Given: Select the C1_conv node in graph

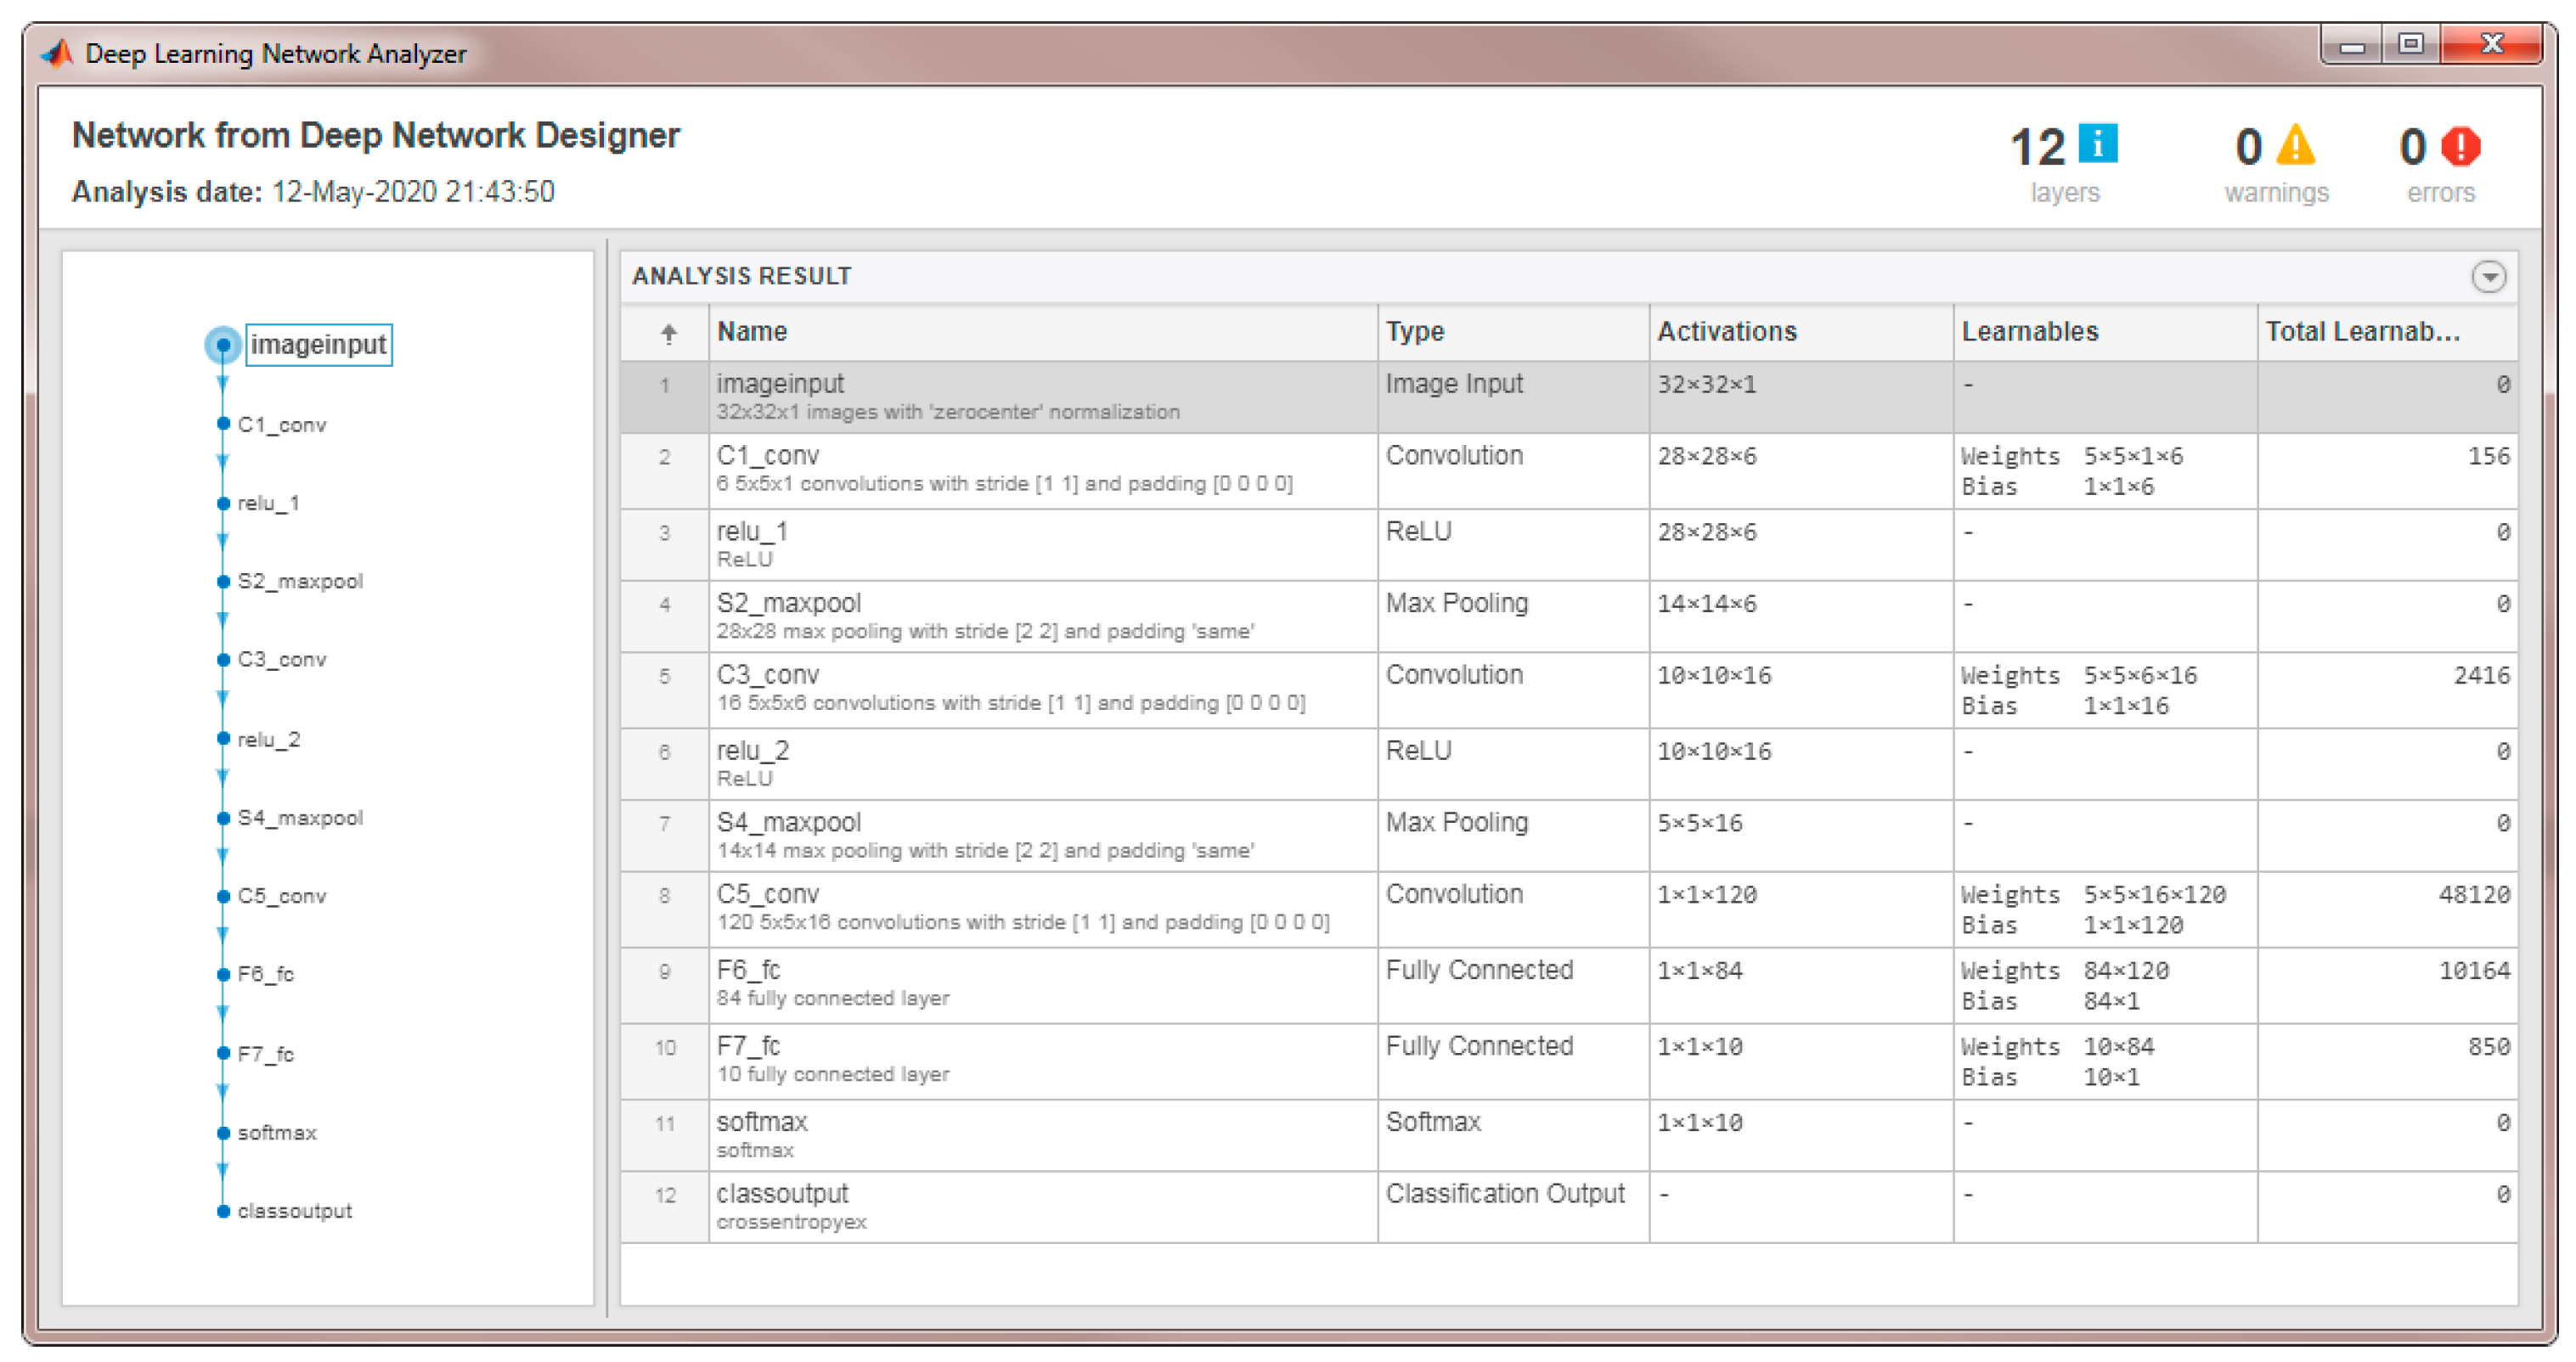Looking at the screenshot, I should (223, 424).
